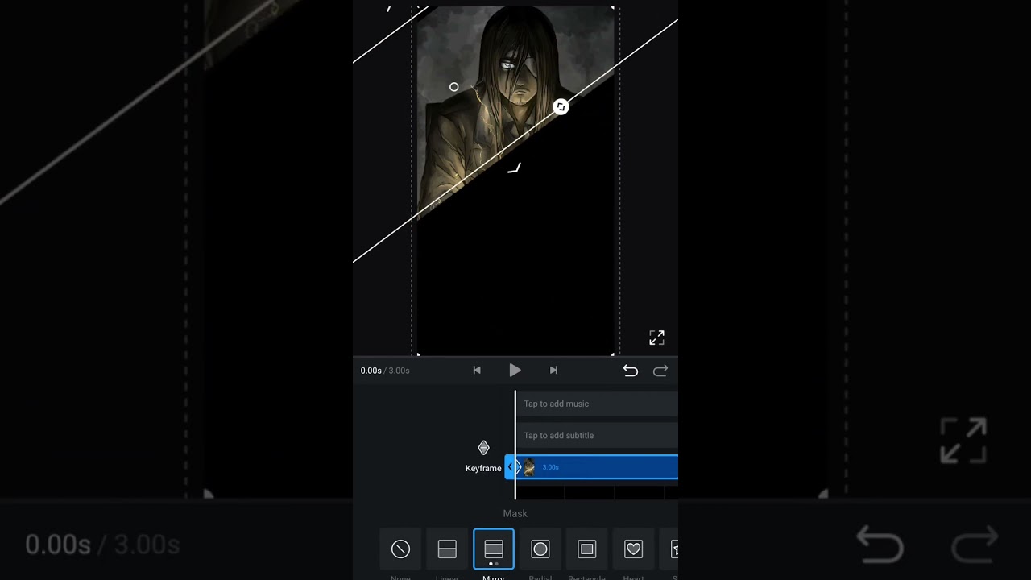Pick the Radial mask shape
The width and height of the screenshot is (1031, 580).
click(540, 549)
